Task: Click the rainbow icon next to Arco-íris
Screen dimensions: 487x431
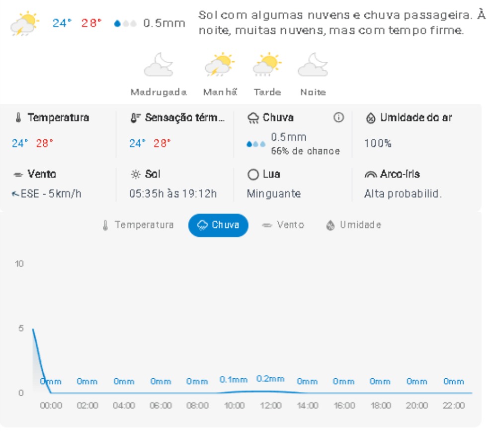Action: [x=371, y=175]
